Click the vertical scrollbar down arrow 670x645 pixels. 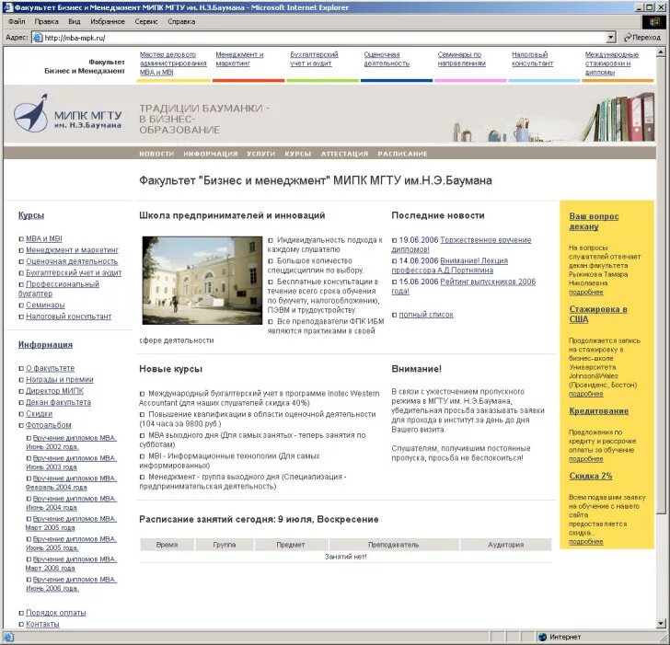point(661,624)
